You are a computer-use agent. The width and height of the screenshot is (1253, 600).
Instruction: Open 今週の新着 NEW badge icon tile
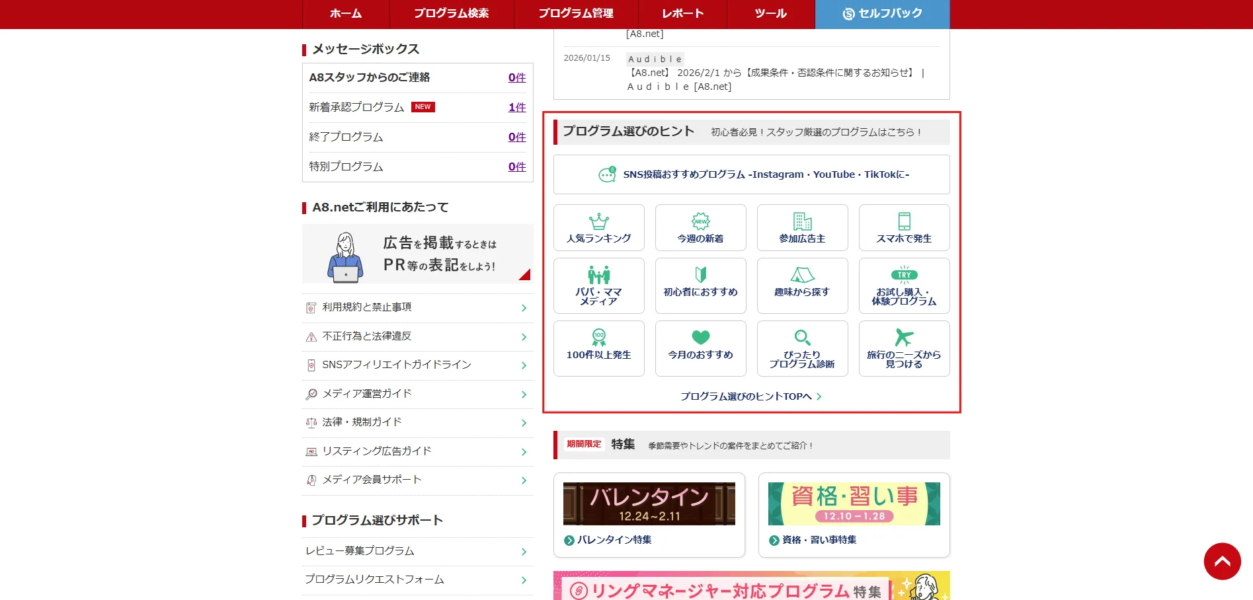point(700,227)
